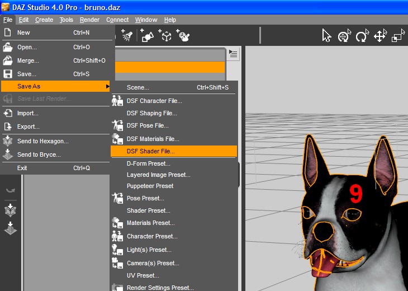The image size is (408, 291).
Task: Create a new spotlight toolbar icon
Action: pos(127,36)
